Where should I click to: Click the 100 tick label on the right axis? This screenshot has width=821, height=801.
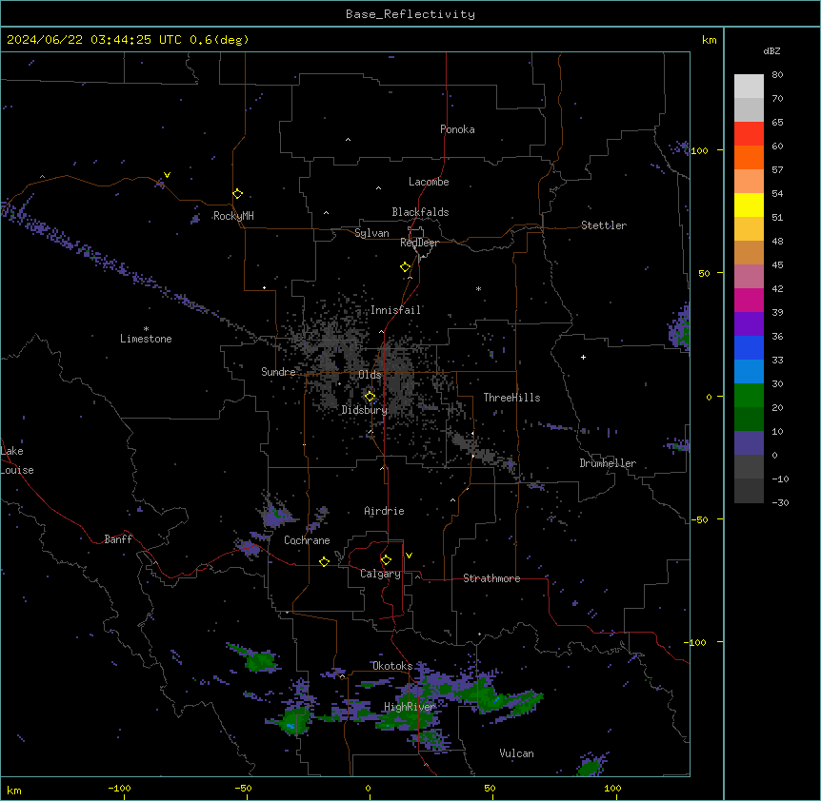699,150
